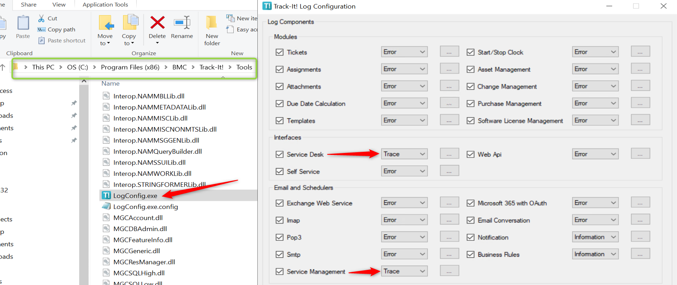677x285 pixels.
Task: Click the '...' button for Business Rules
Action: 640,254
